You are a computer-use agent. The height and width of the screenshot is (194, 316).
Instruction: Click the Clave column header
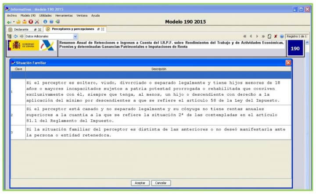click(18, 69)
